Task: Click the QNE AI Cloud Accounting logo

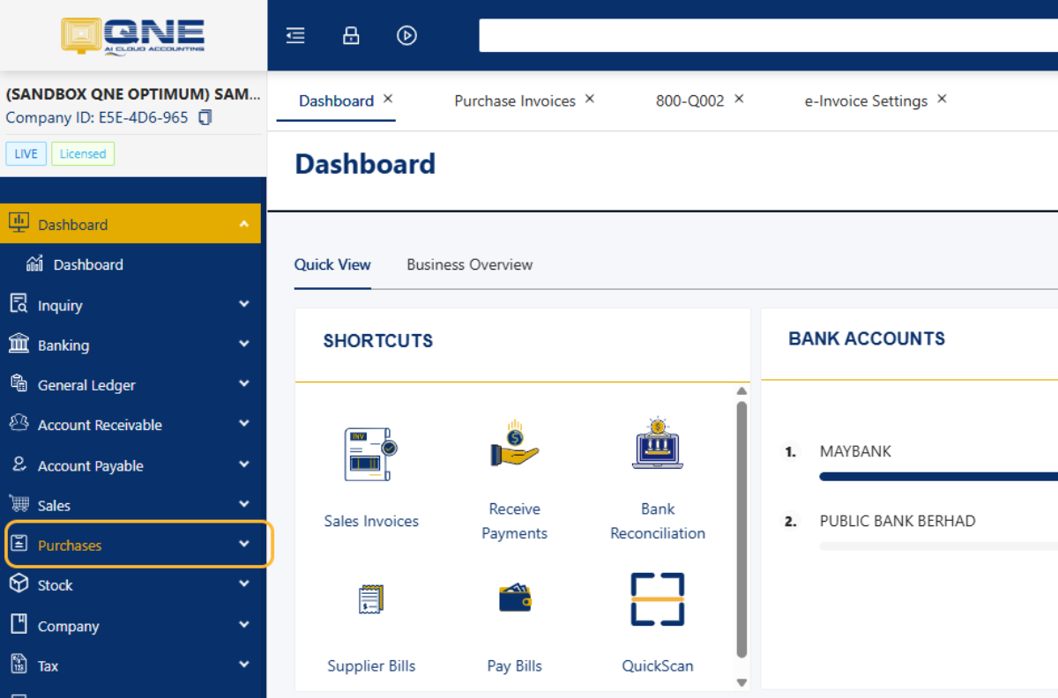Action: (133, 35)
